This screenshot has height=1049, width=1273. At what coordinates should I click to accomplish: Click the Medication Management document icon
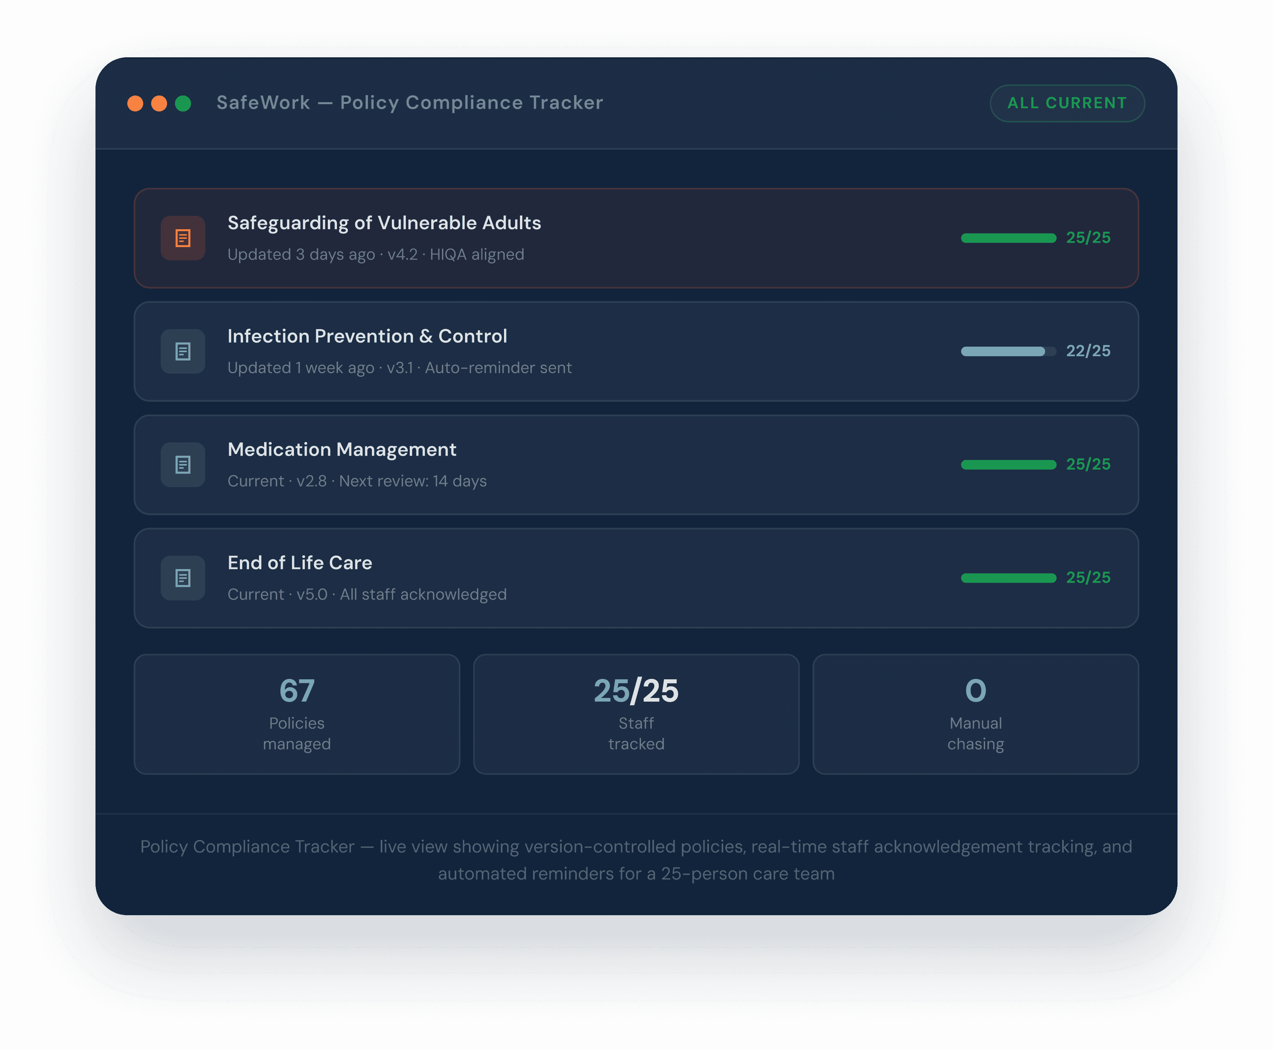182,465
